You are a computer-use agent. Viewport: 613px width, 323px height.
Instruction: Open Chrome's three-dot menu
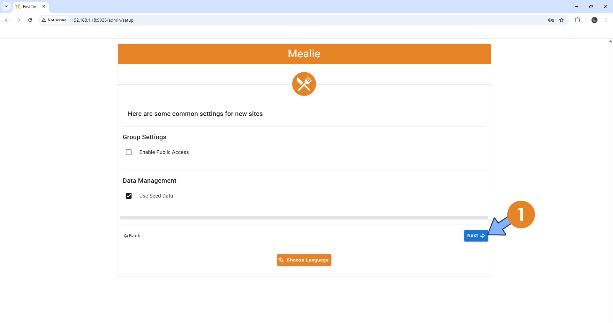click(x=606, y=20)
